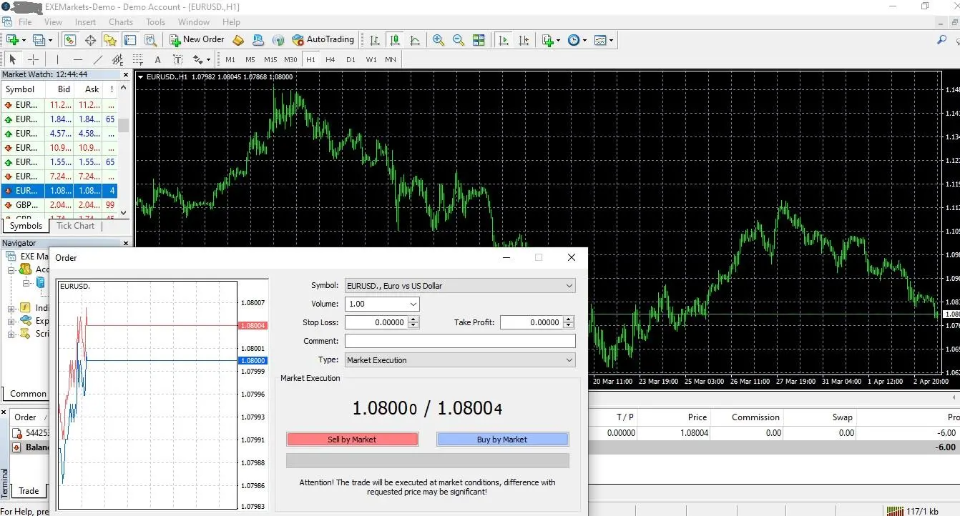Open the View menu
960x516 pixels.
click(x=54, y=22)
